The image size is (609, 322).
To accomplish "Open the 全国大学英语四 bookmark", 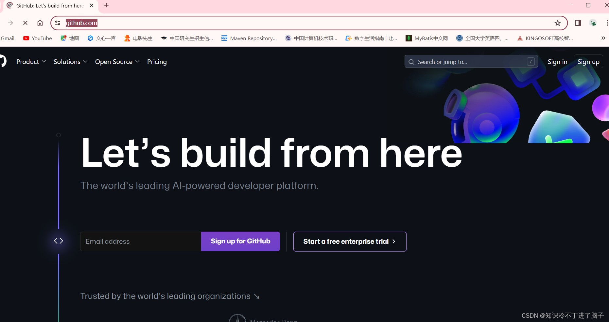I will (x=482, y=38).
